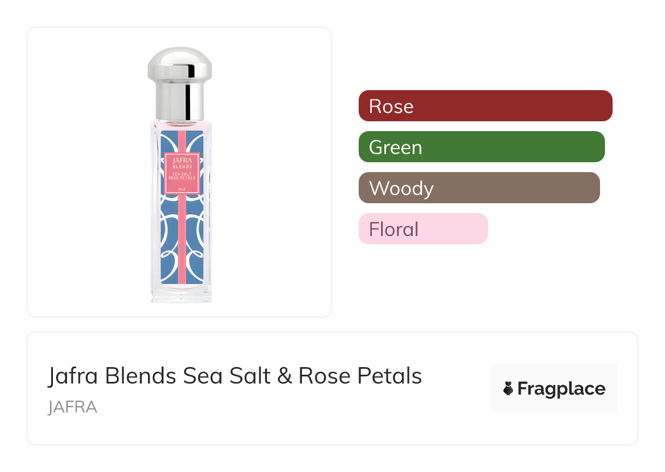Screen dimensions: 665x472
Task: Select the brown Woody accord bar
Action: 479,187
